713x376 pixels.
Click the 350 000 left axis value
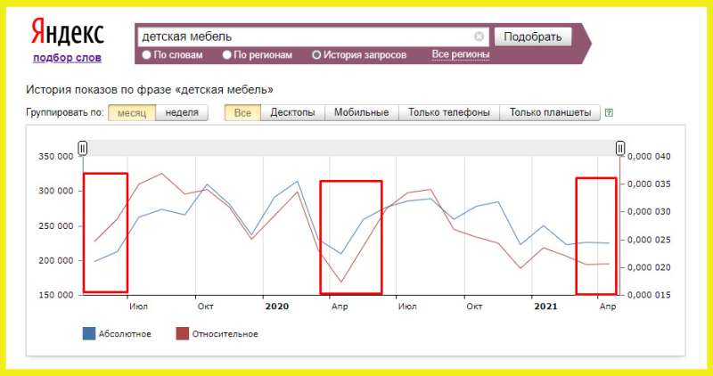[x=54, y=157]
